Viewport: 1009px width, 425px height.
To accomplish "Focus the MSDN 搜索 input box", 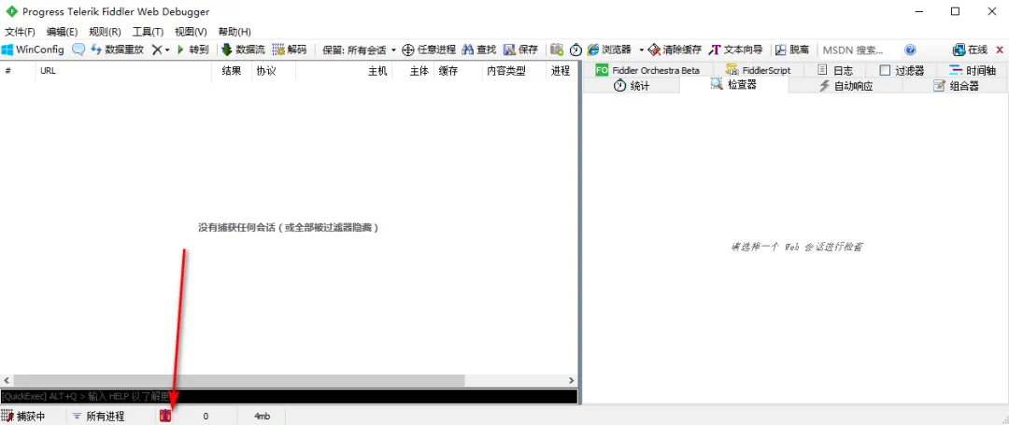I will point(858,50).
